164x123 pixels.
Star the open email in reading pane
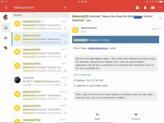(x=161, y=18)
